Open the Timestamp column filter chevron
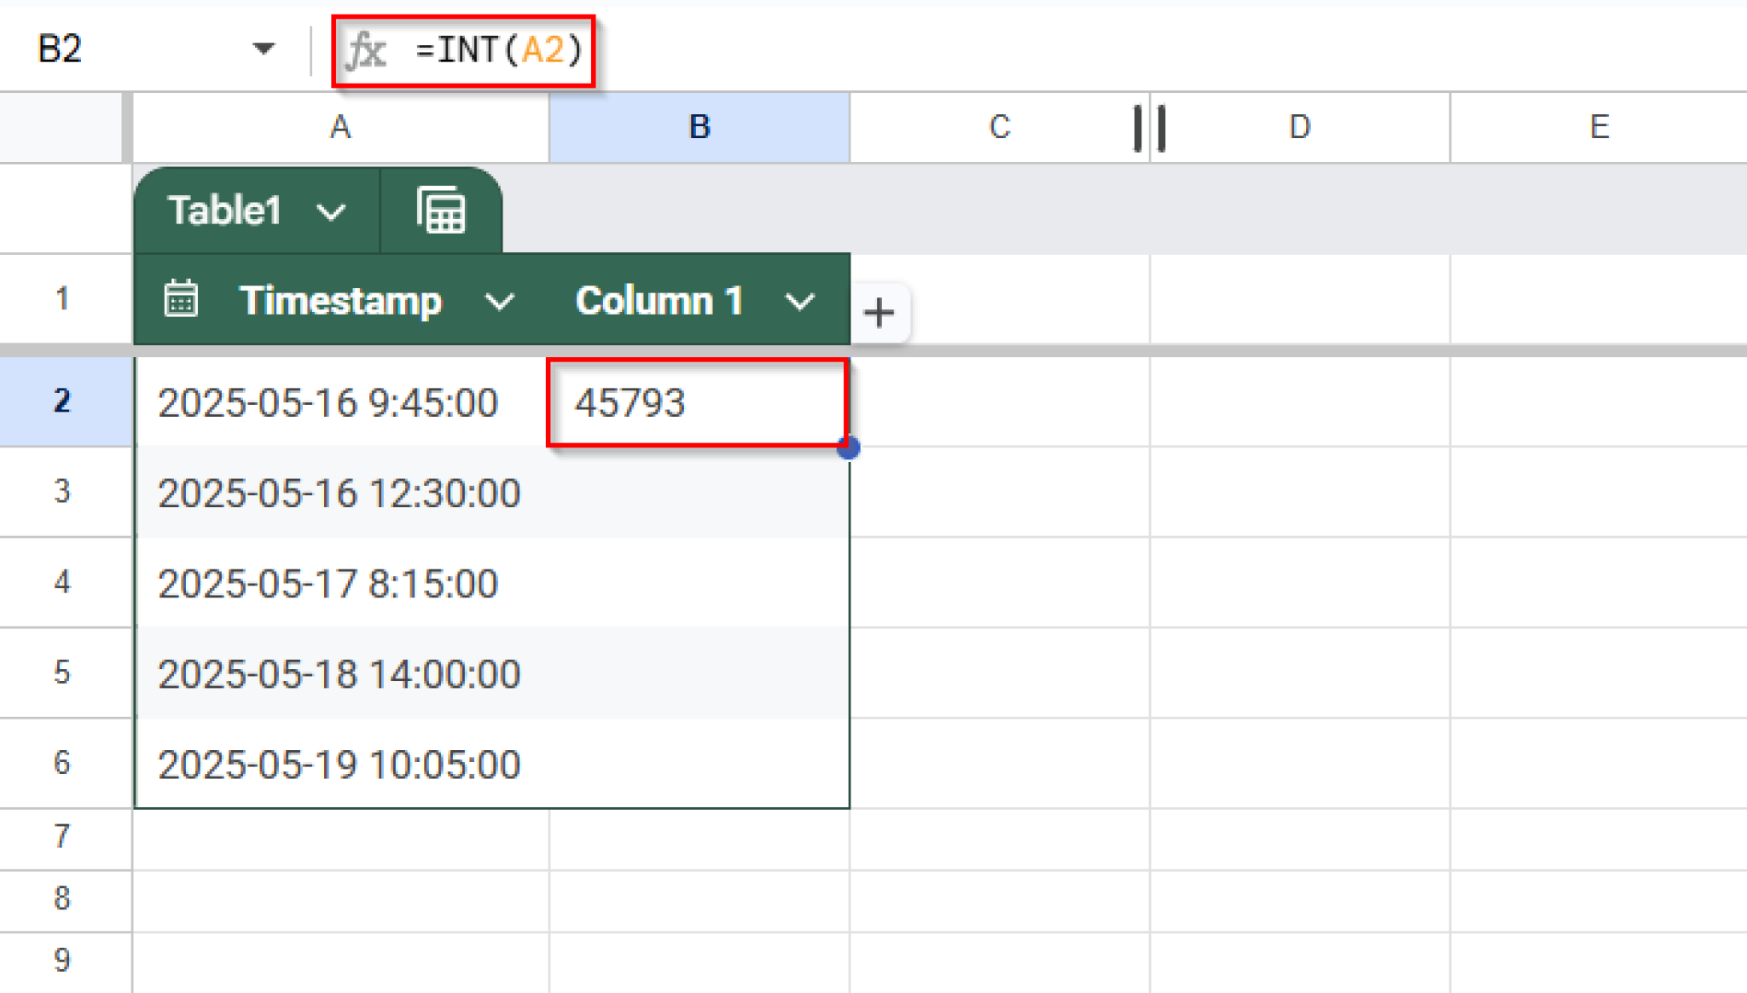Screen dimensions: 1747x993 pyautogui.click(x=500, y=302)
